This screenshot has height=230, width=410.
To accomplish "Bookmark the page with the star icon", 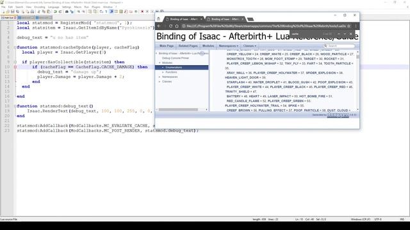I will click(348, 26).
